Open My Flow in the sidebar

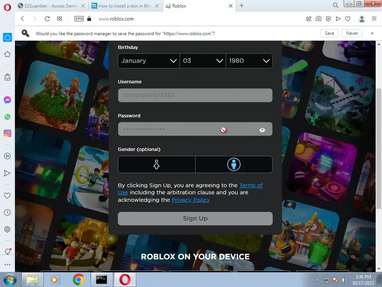(x=7, y=173)
